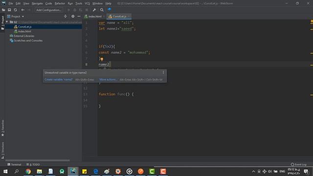Toggle the TODO tool window

pos(33,164)
